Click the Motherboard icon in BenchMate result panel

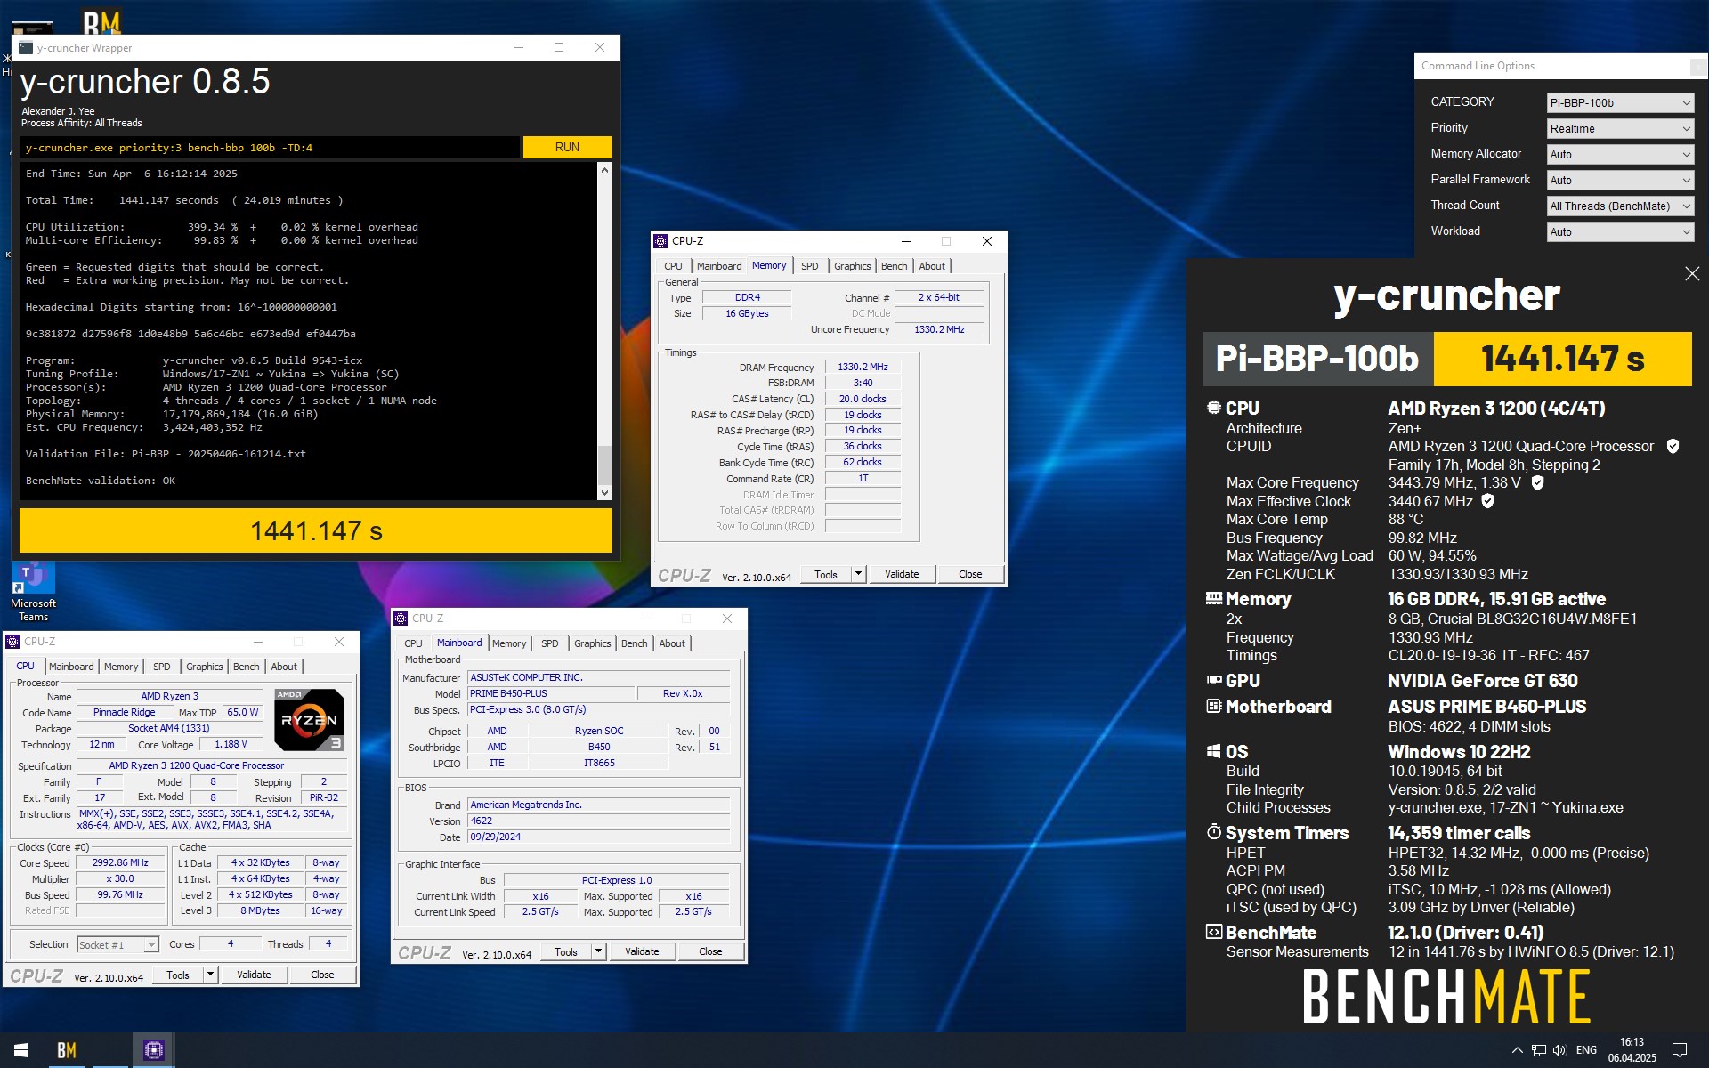coord(1213,706)
